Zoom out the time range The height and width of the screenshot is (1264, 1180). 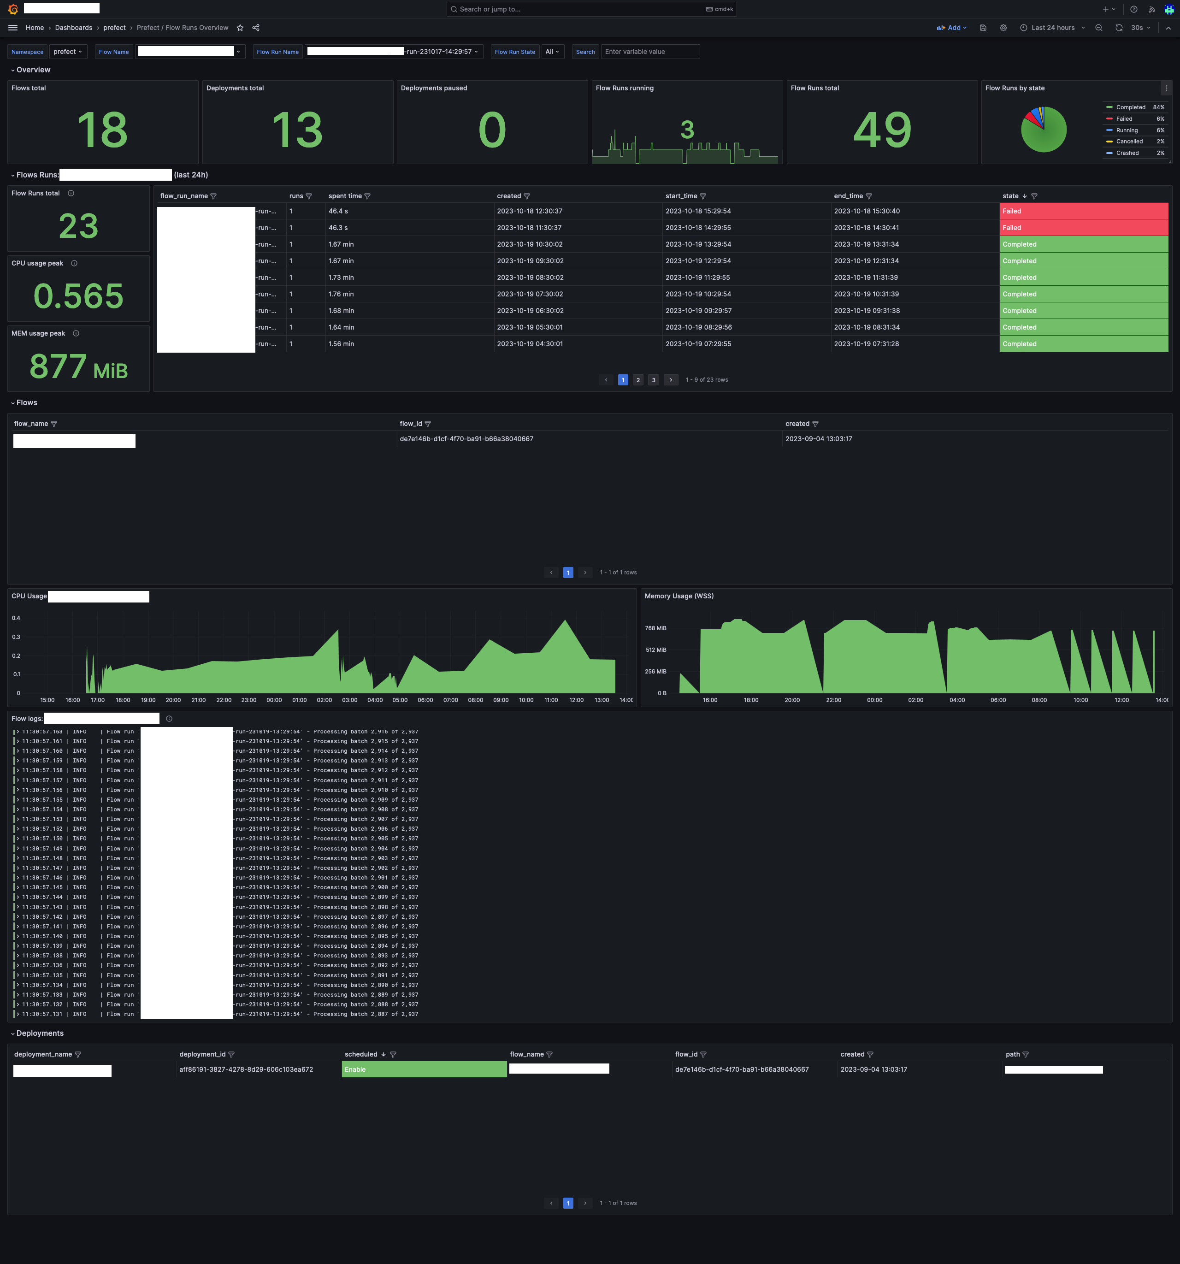(1098, 28)
